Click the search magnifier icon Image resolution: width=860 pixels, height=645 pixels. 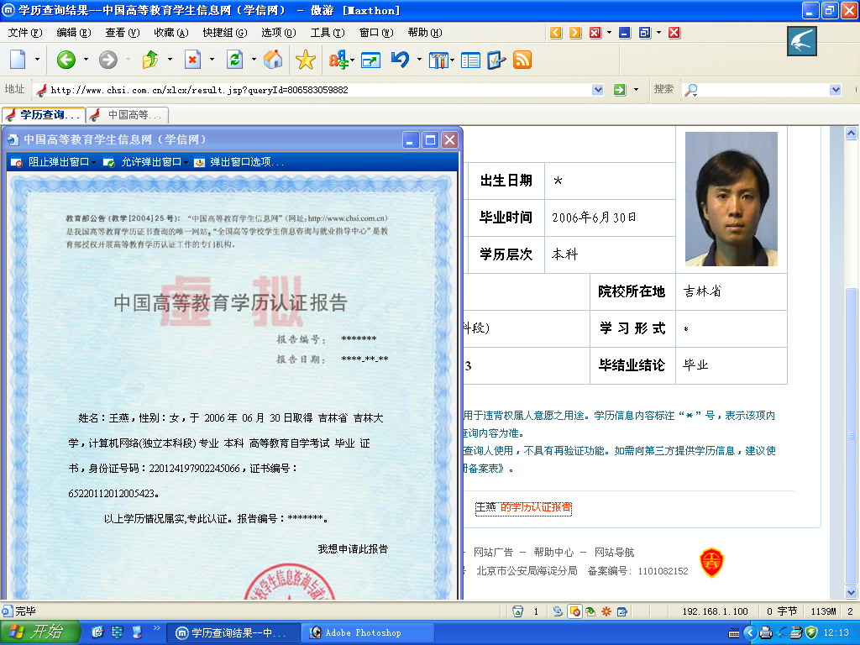(x=691, y=90)
